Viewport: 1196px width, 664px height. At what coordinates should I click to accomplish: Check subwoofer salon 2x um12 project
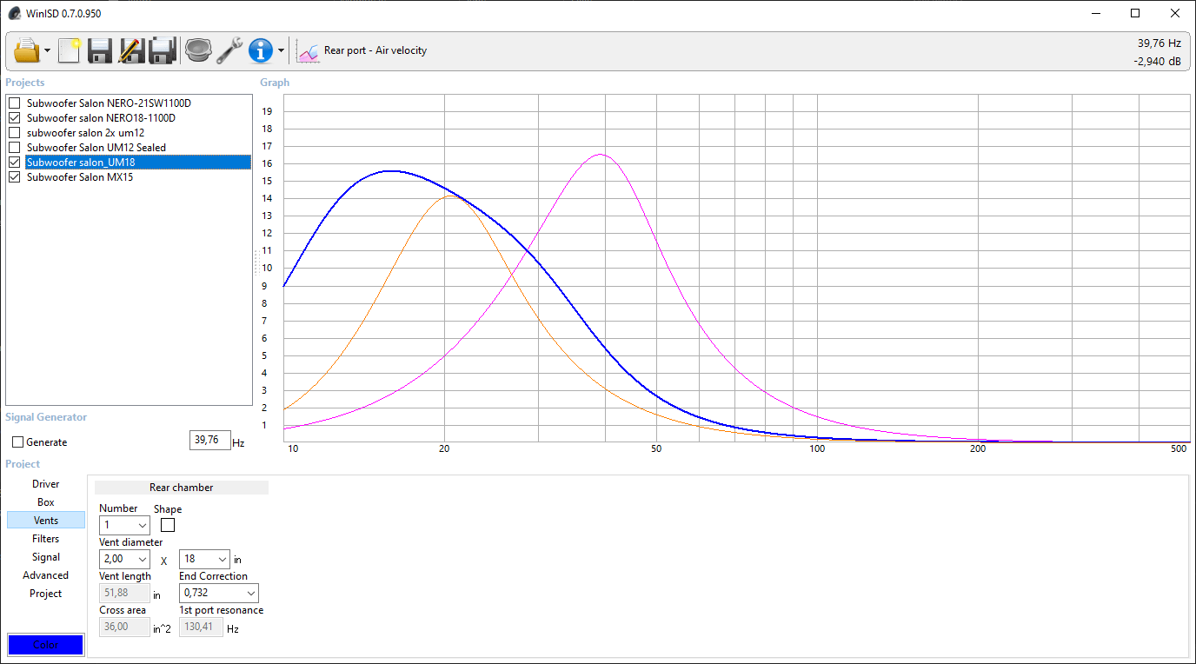pos(15,133)
